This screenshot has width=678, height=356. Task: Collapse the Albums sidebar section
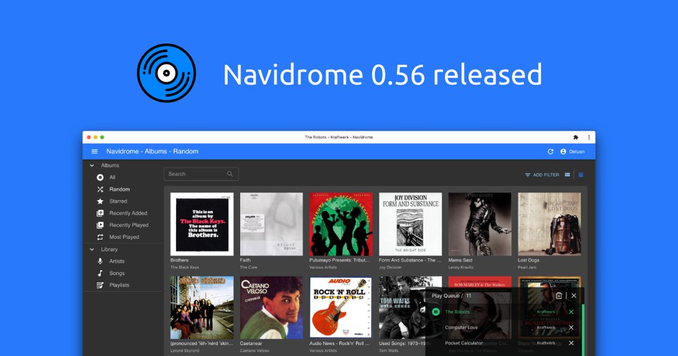(92, 166)
